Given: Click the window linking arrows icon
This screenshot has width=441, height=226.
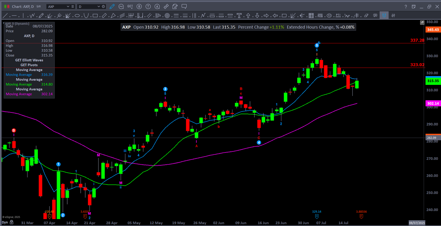Looking at the screenshot, I should (166, 6).
